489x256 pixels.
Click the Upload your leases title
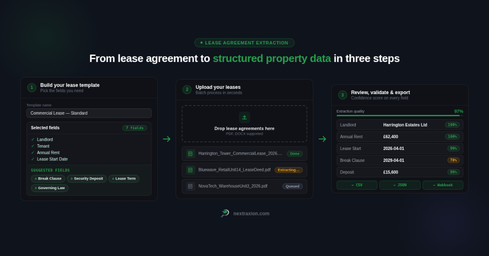click(218, 87)
